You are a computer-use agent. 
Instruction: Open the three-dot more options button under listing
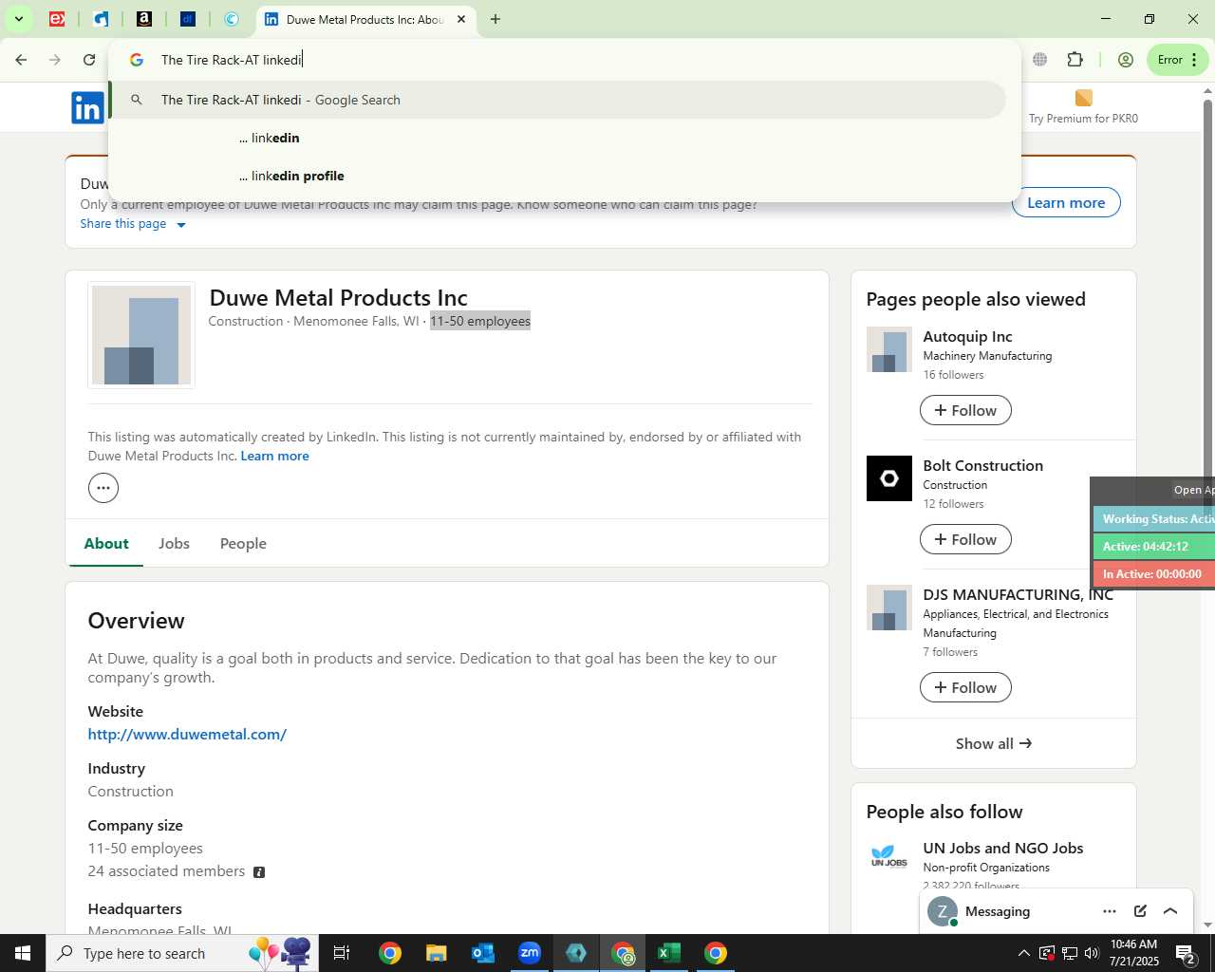tap(103, 488)
